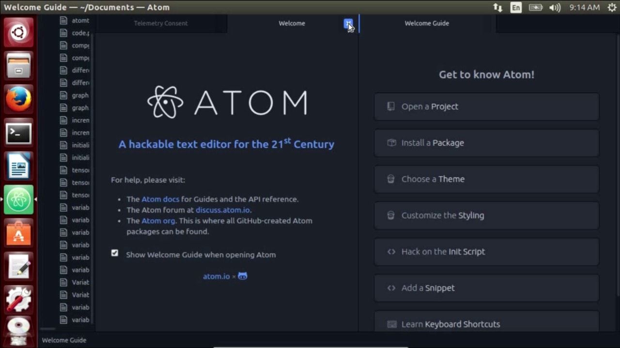This screenshot has width=620, height=348.
Task: Click the Customize the Styling icon
Action: tap(391, 215)
